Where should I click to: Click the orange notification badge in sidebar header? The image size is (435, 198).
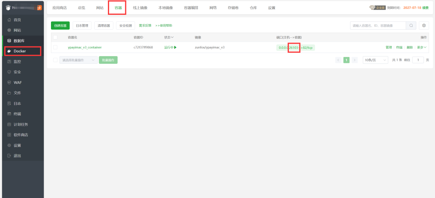[x=39, y=7]
